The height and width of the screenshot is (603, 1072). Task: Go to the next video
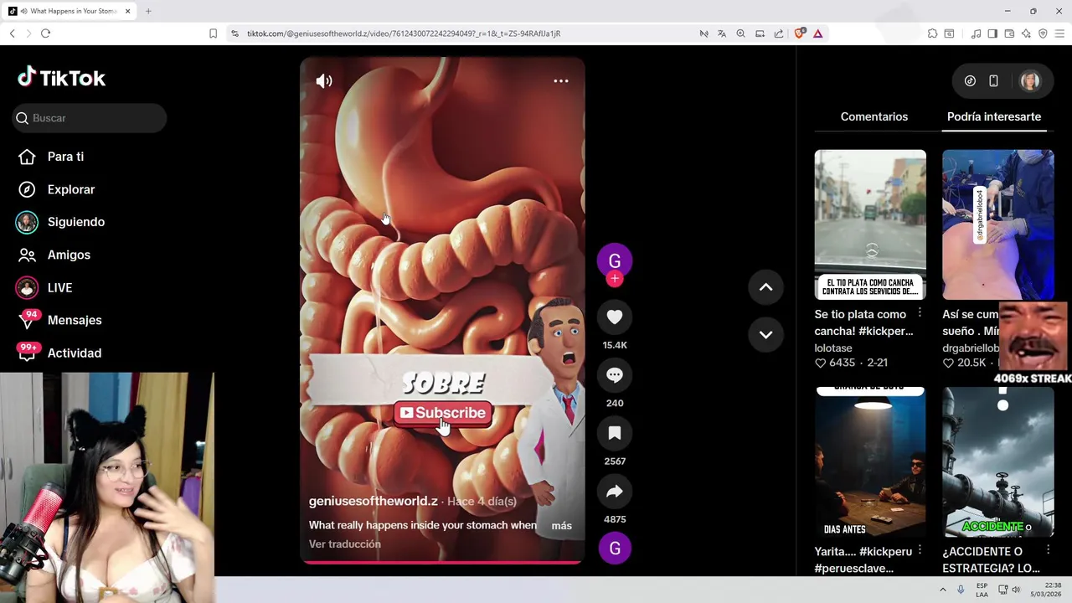pyautogui.click(x=765, y=334)
